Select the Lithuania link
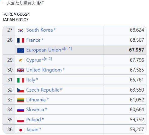The image size is (149, 135). (x=36, y=100)
